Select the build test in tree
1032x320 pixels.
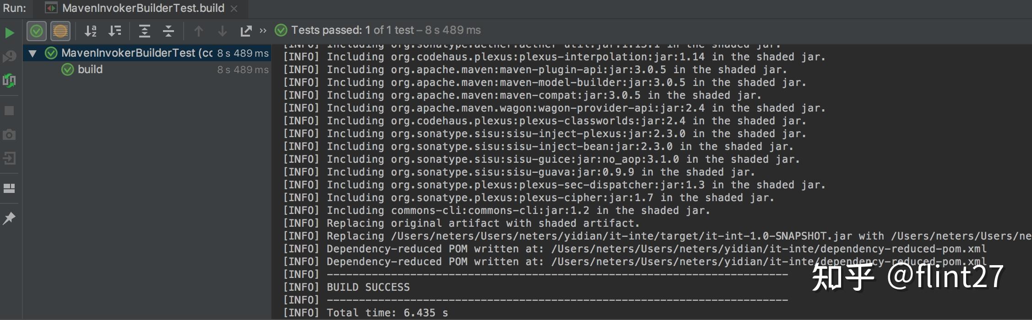pyautogui.click(x=90, y=69)
